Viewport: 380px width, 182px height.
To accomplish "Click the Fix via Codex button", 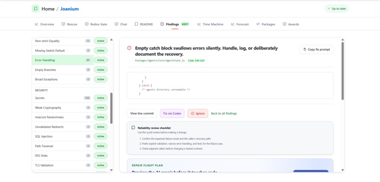I will 172,114.
